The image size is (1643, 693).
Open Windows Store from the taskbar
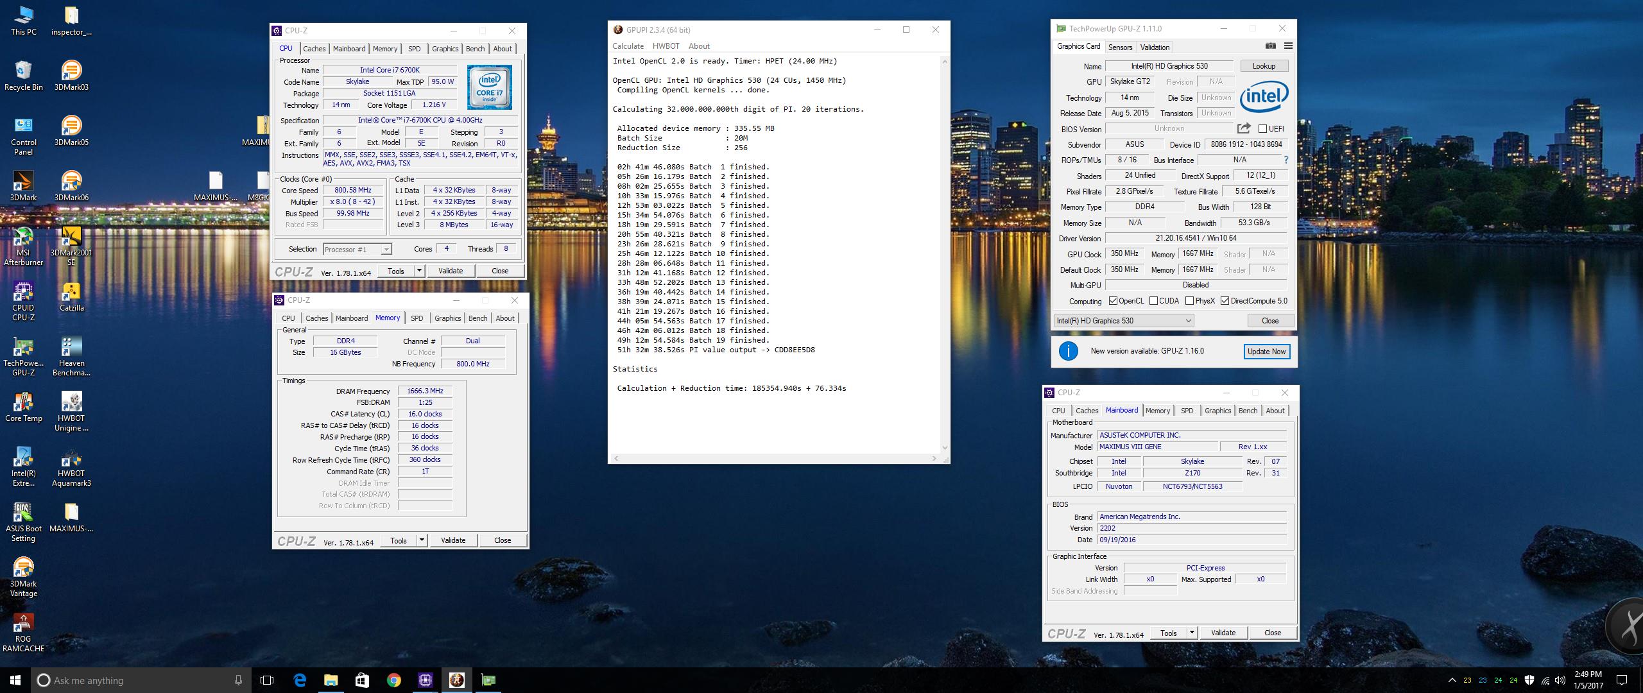pyautogui.click(x=362, y=680)
